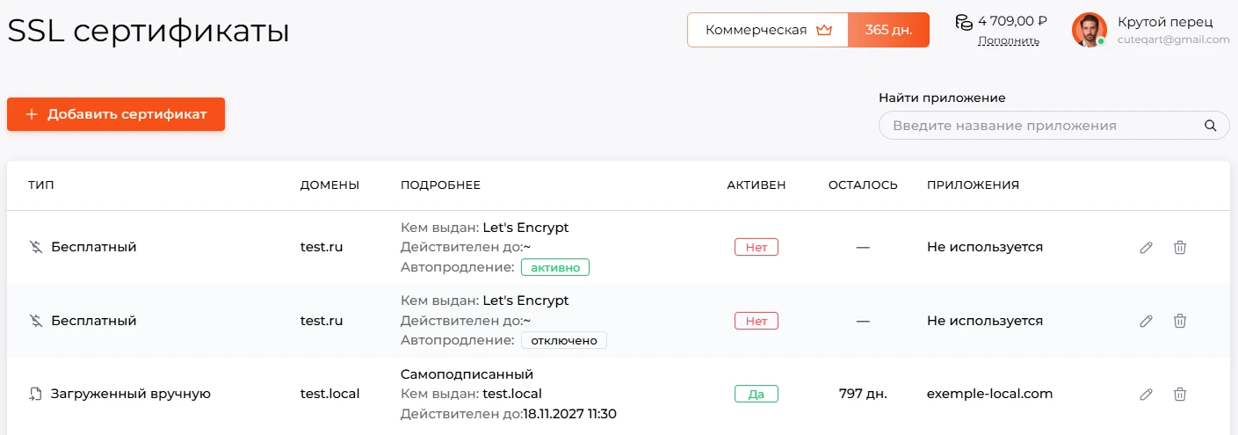The height and width of the screenshot is (435, 1238).
Task: Edit the first free test.ru certificate
Action: pos(1146,248)
